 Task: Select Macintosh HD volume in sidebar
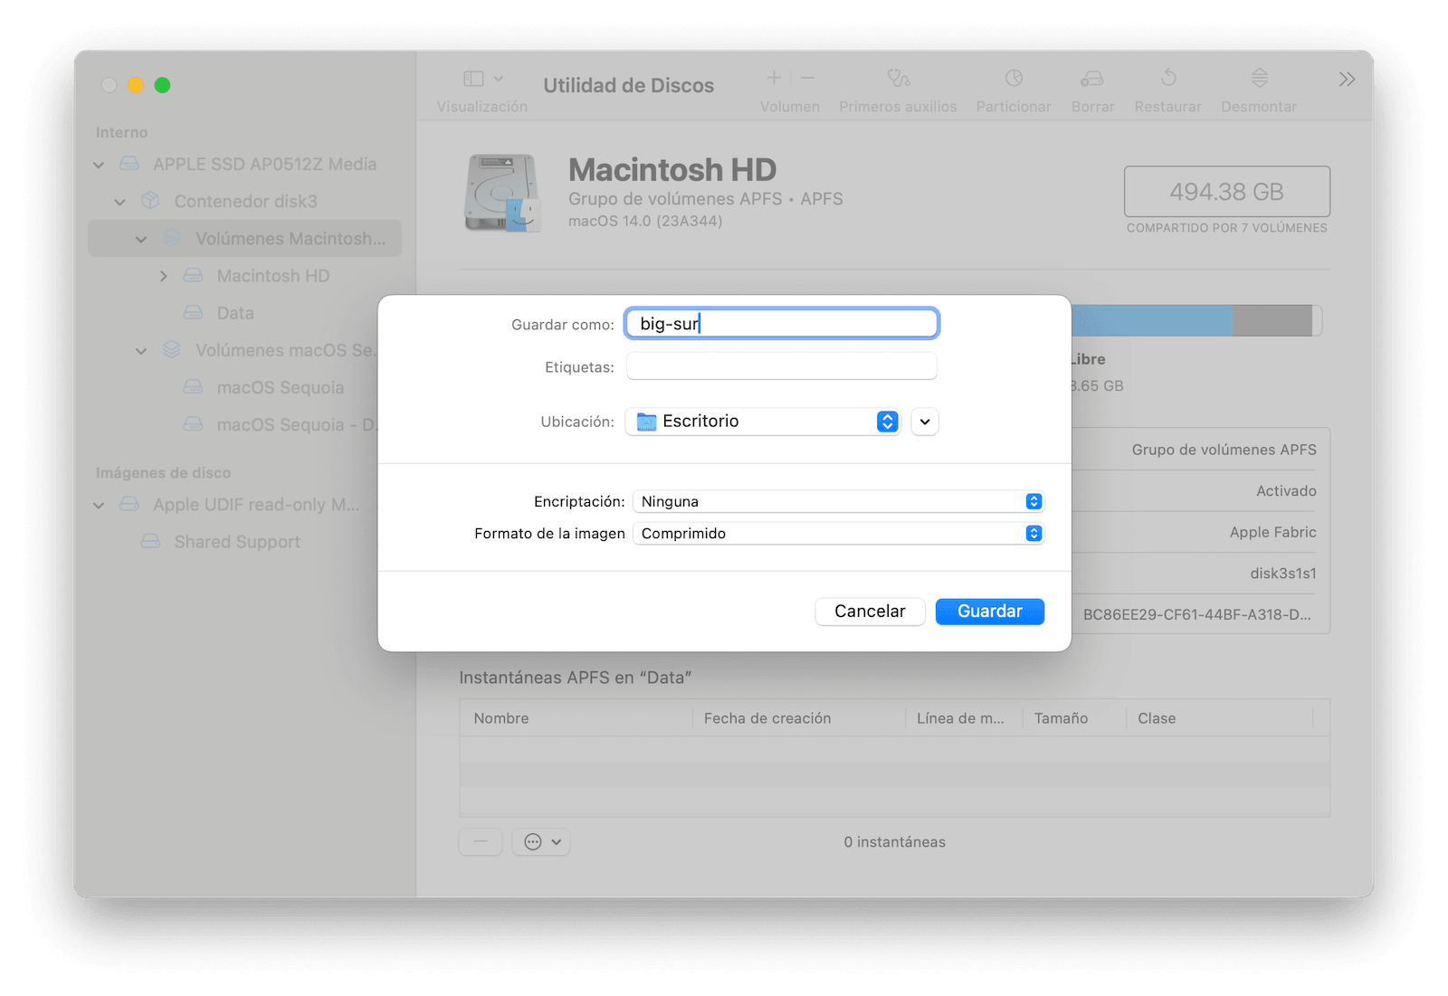click(244, 275)
